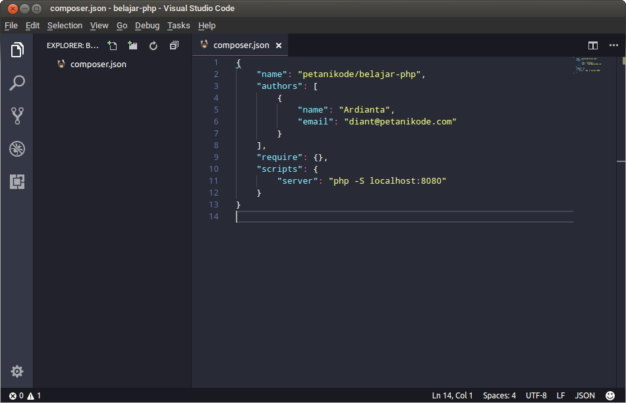The image size is (626, 403).
Task: Change the UTF-8 file encoding
Action: (x=536, y=396)
